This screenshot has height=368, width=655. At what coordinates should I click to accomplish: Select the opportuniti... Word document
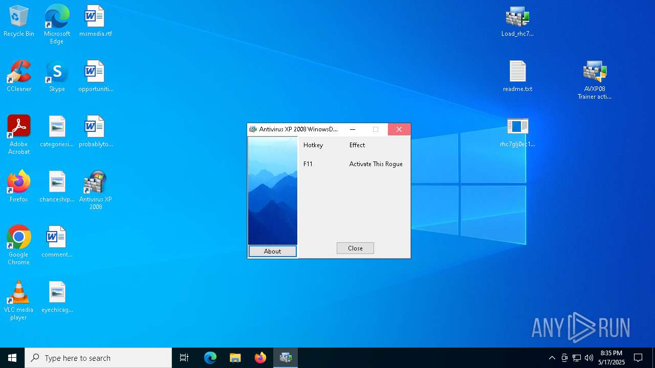(x=95, y=77)
